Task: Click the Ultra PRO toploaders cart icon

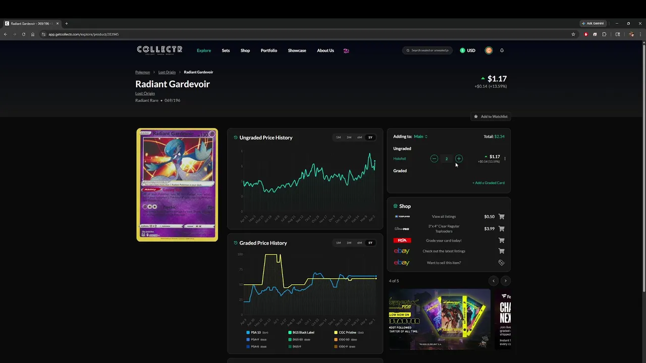Action: click(x=501, y=229)
